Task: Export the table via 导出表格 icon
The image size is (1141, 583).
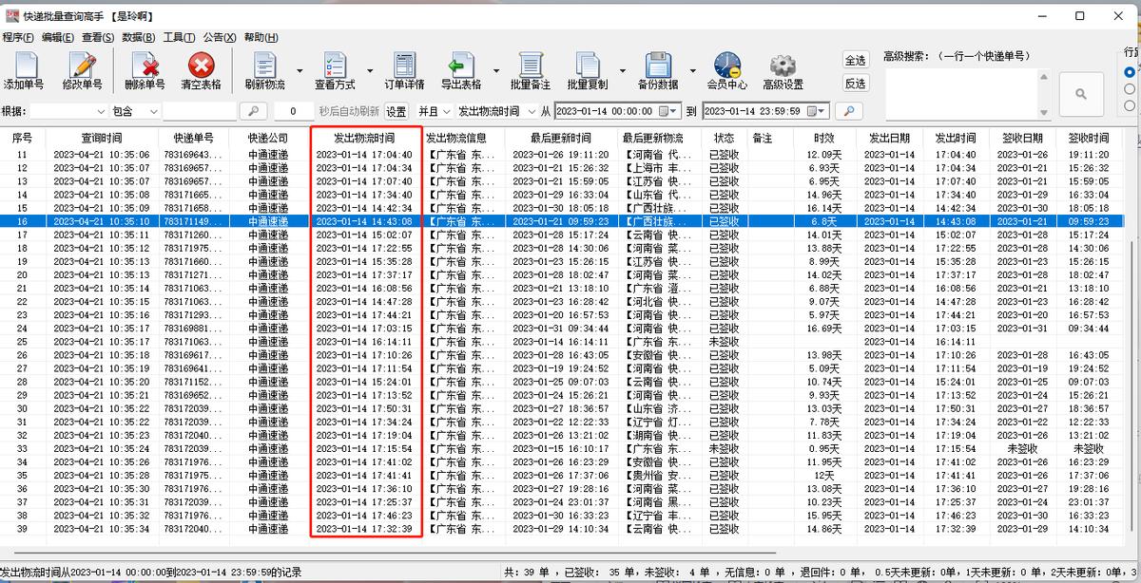Action: click(463, 66)
